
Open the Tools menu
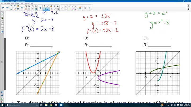[22, 3]
